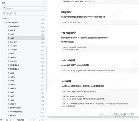Screen dimensions: 139x121
Task: Click the add bookmark icon
Action: click(11, 14)
